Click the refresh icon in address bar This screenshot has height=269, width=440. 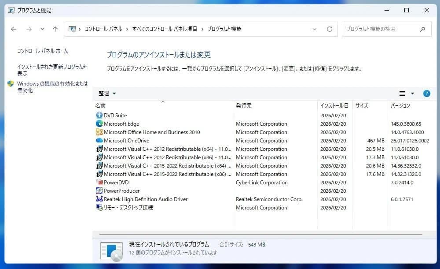point(330,29)
